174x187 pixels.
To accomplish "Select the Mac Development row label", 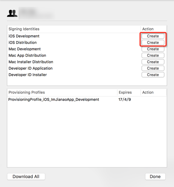I will point(25,49).
